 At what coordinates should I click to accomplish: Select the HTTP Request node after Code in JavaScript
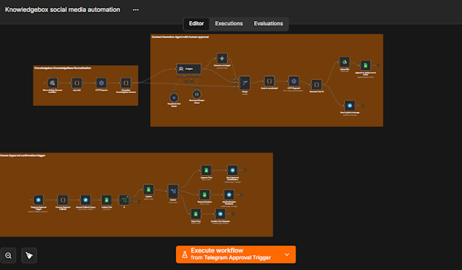pos(294,81)
